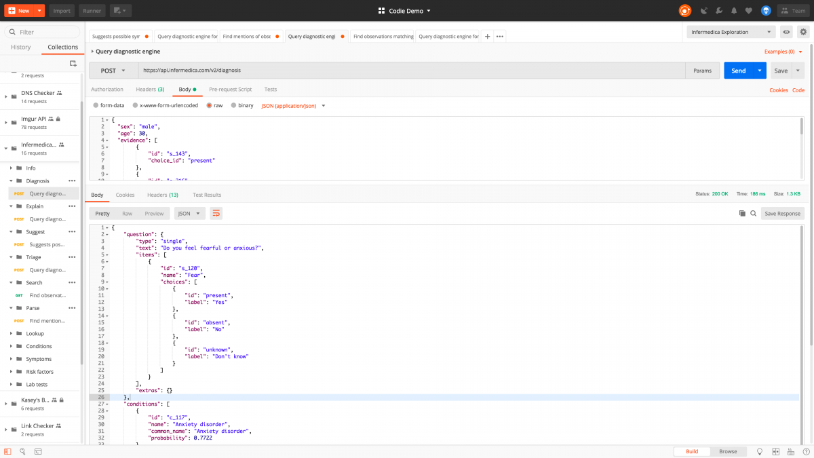814x458 pixels.
Task: Collapse Query diagnostic engine request title
Action: coord(93,52)
